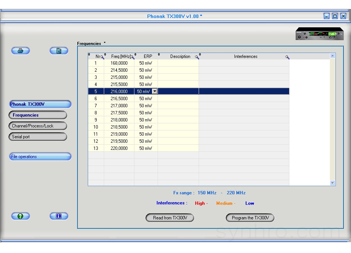
Task: Select frequency cell 215,0000
Action: (x=119, y=77)
